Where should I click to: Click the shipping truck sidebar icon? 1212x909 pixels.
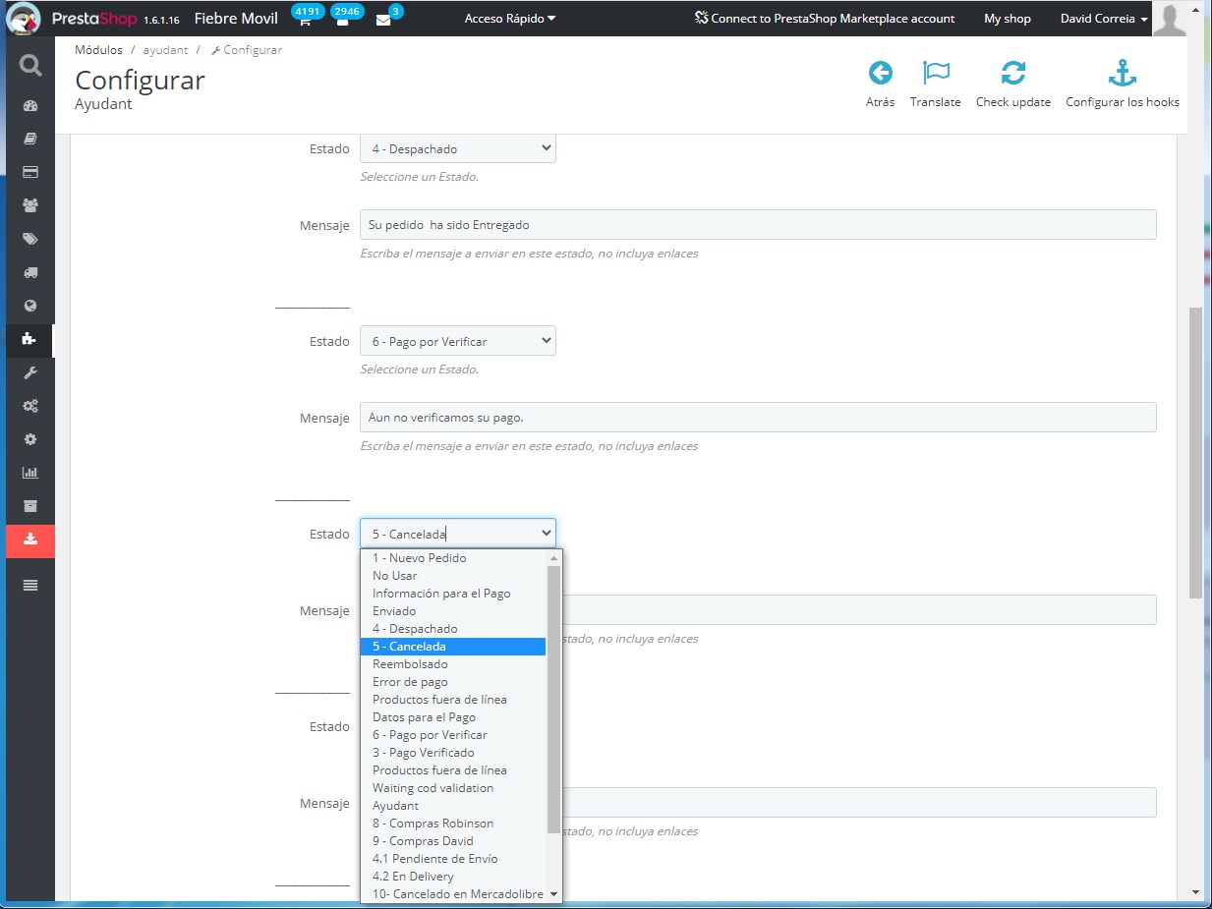point(29,272)
